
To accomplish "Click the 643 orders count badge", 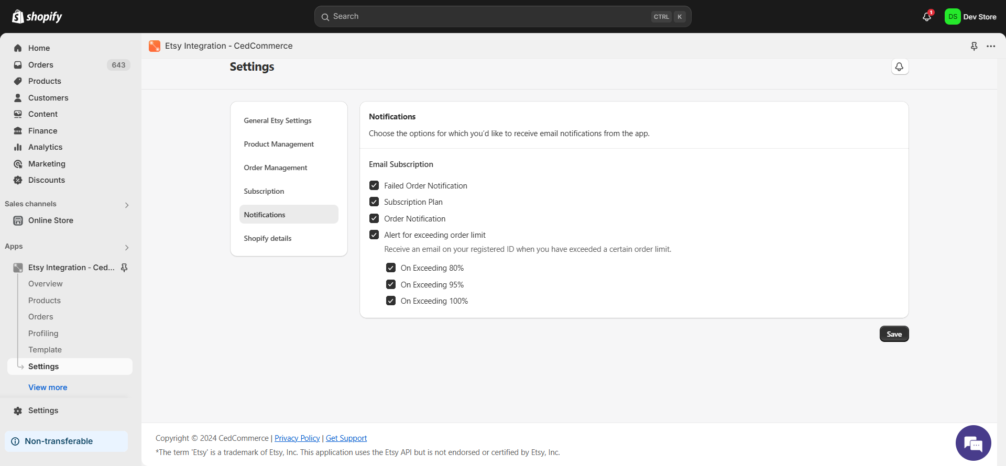I will pos(118,65).
